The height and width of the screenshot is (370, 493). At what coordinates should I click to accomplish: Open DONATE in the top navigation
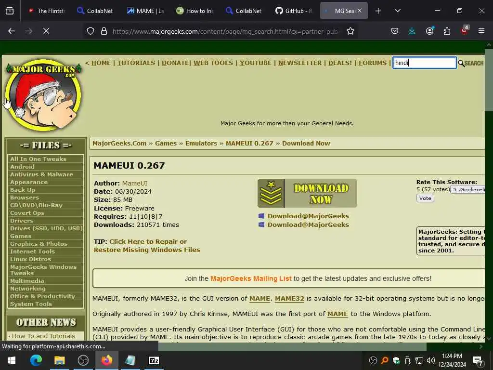click(175, 63)
